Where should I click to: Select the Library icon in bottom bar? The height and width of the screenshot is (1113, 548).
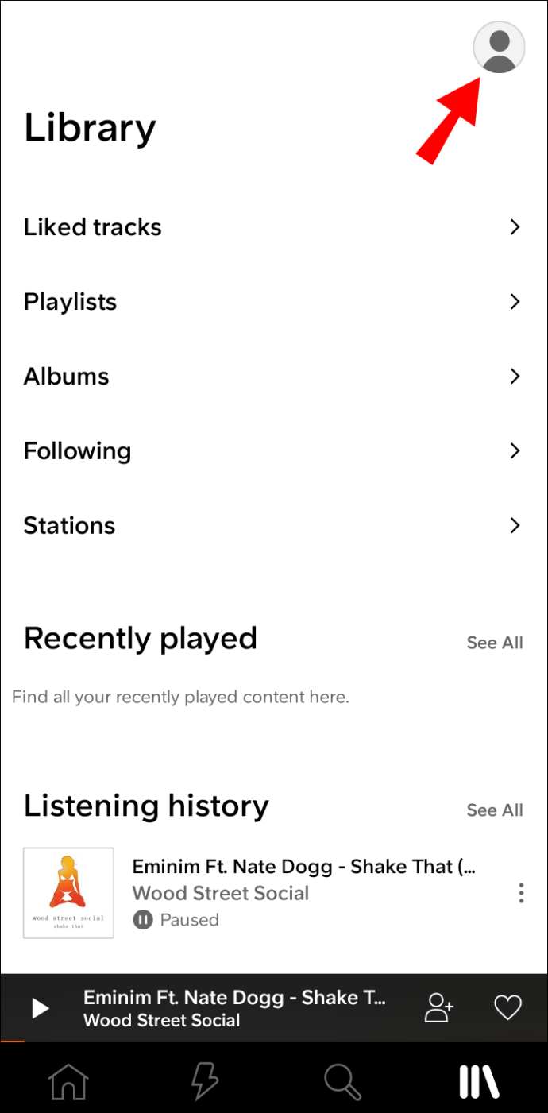[479, 1081]
